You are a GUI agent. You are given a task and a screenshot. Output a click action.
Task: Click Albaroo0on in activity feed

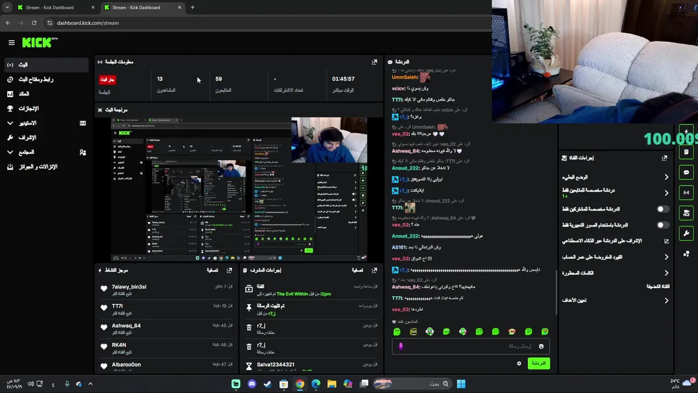pos(126,365)
